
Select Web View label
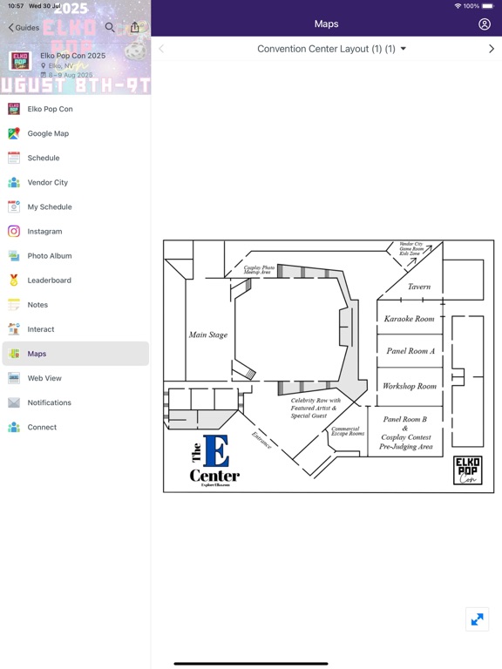click(44, 378)
